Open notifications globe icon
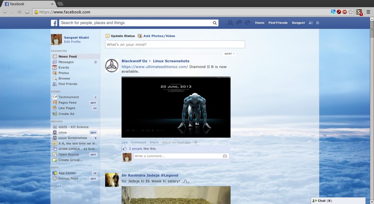Image resolution: width=374 pixels, height=204 pixels. (x=247, y=23)
